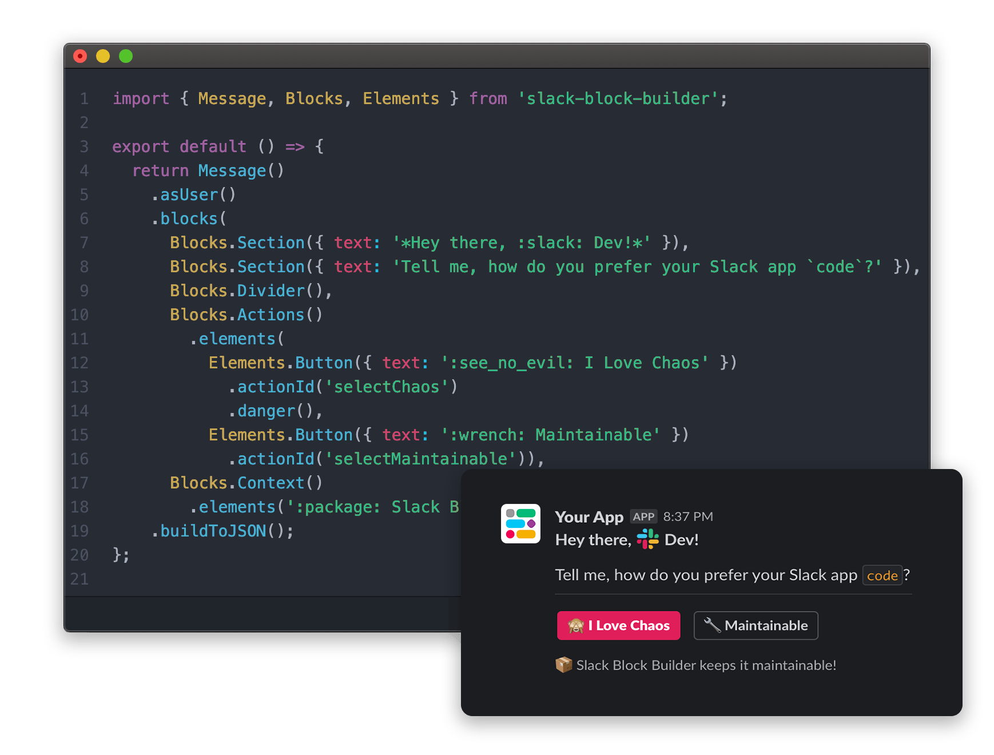Screen dimensions: 994x755
Task: Click the yellow minimize window button
Action: click(103, 56)
